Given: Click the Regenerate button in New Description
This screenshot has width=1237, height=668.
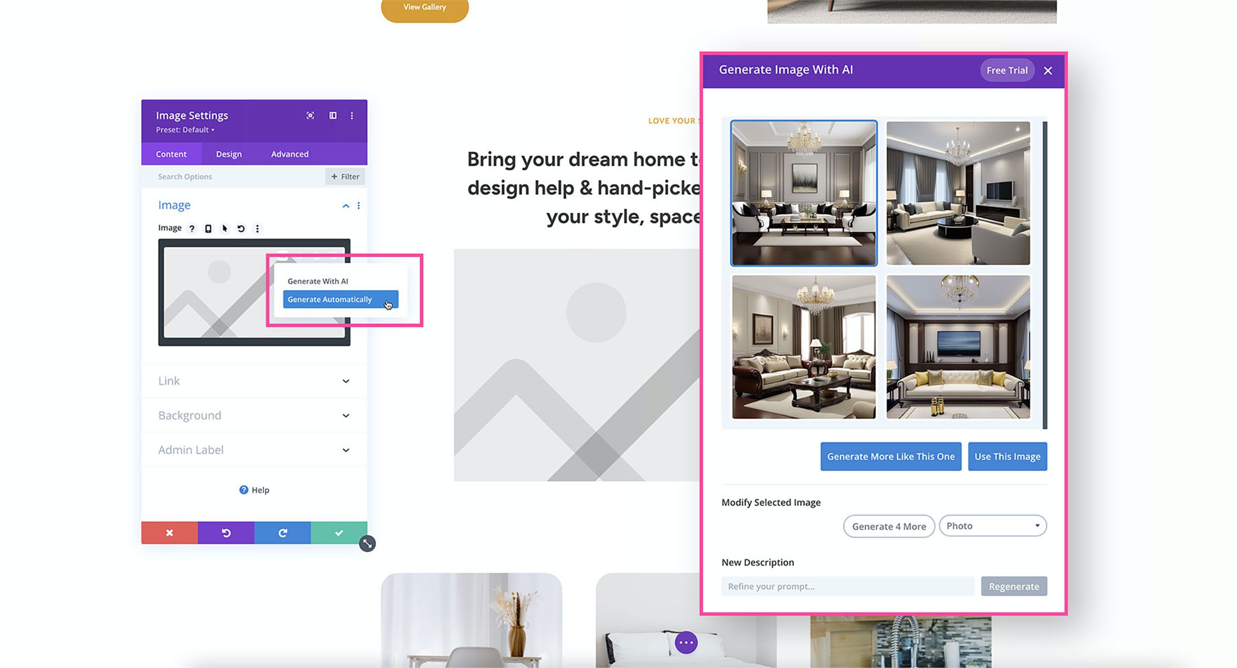Looking at the screenshot, I should pos(1014,586).
